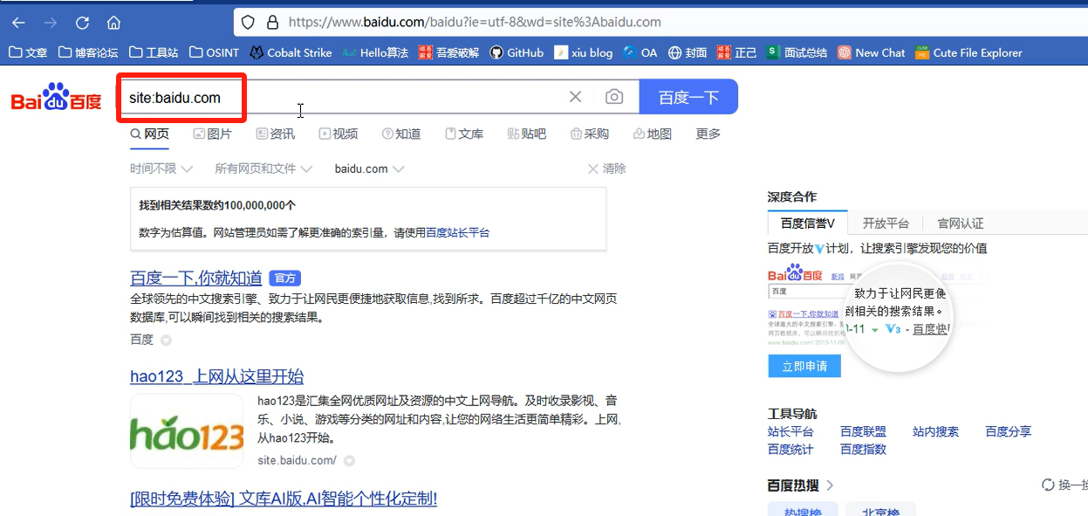1088x516 pixels.
Task: Open 站内搜索 tool link
Action: (935, 431)
